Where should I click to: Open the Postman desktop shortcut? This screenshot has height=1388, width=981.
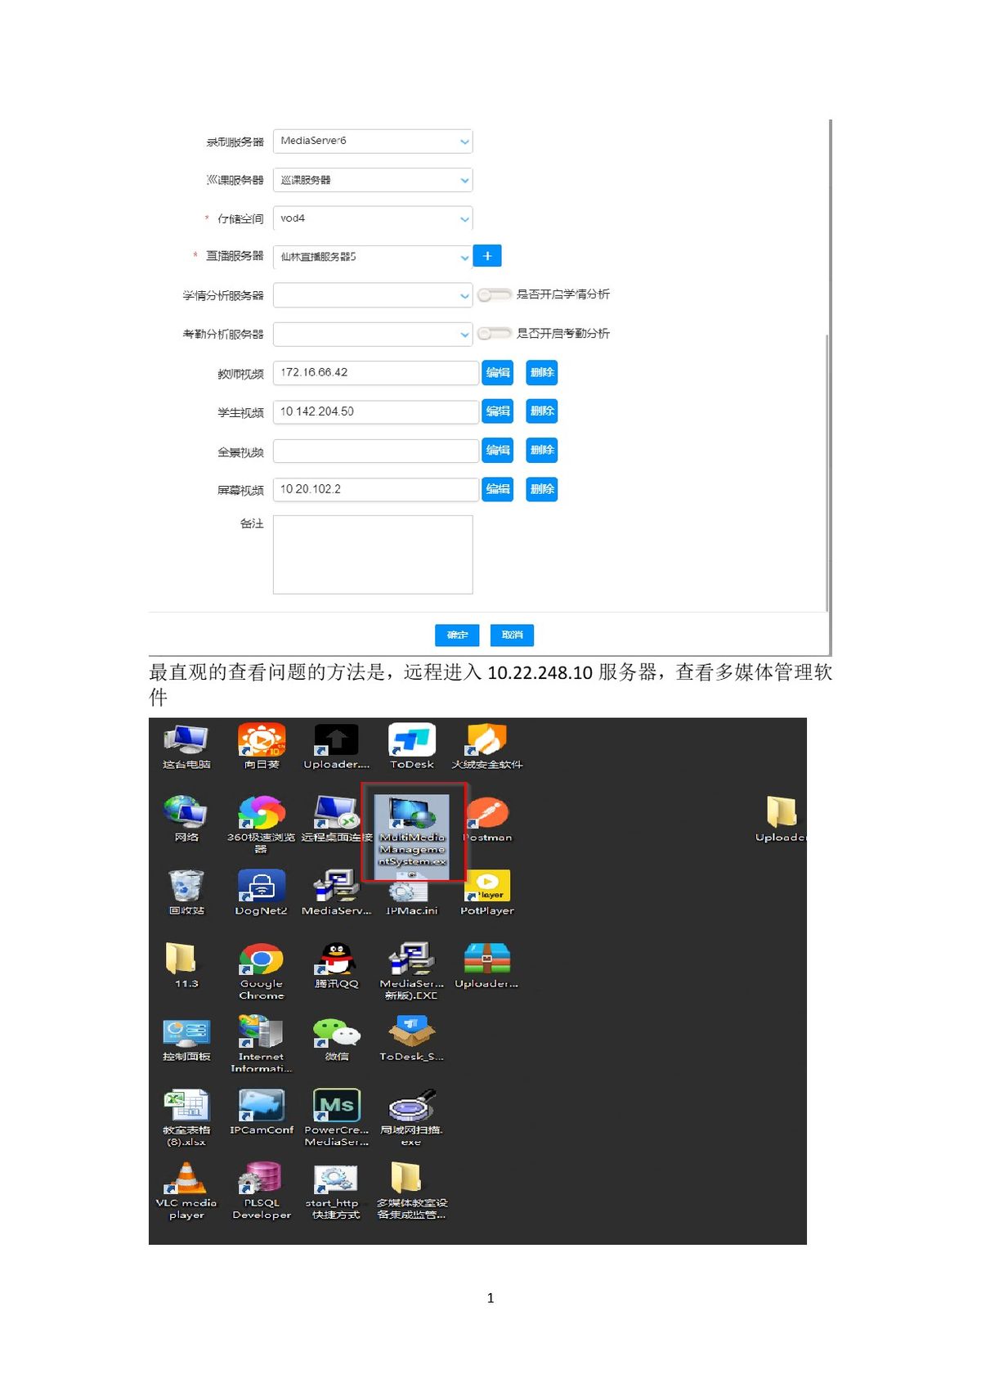click(x=487, y=815)
